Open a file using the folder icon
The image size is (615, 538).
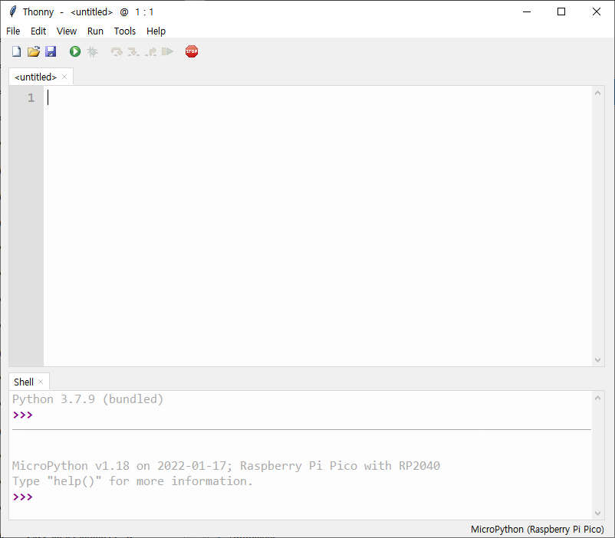pyautogui.click(x=34, y=51)
